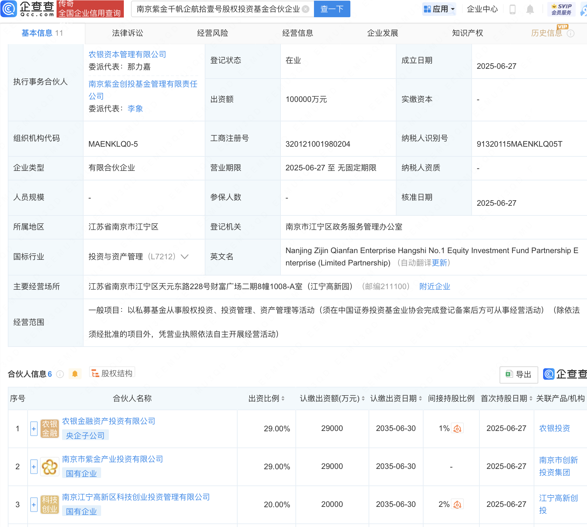Open the mobile phone app icon
This screenshot has height=527, width=587.
coord(513,9)
